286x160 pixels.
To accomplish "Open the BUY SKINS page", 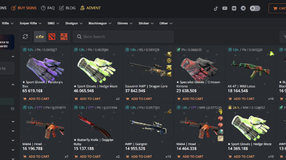I will 24,8.
